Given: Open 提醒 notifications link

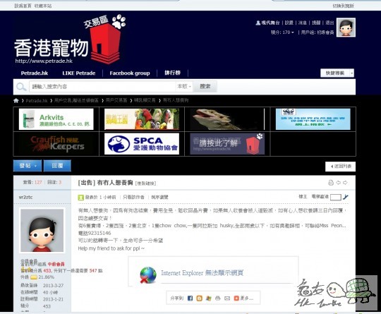Looking at the screenshot, I should tap(316, 23).
